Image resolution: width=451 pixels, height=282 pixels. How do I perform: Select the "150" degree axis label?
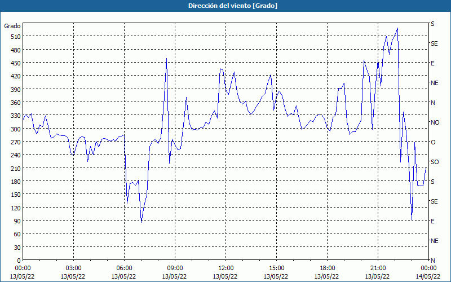coord(16,195)
